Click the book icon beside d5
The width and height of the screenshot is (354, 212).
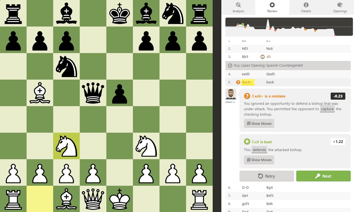[x=262, y=57]
